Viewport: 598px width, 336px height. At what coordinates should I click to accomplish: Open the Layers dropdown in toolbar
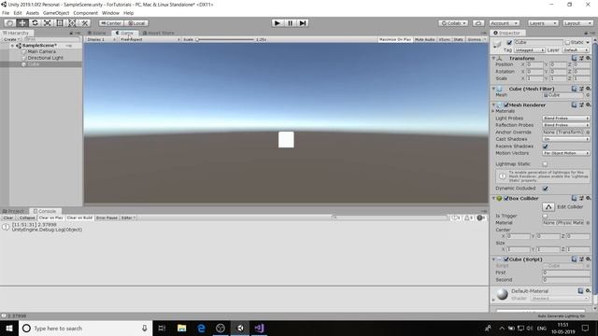pyautogui.click(x=543, y=23)
